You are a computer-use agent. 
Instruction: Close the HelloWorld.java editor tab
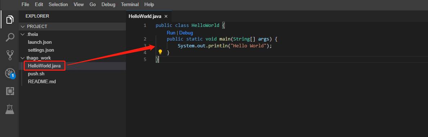pos(166,16)
